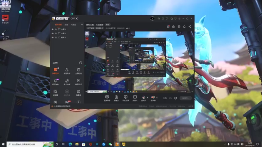The width and height of the screenshot is (262, 147).
Task: Add a new scene with the plus button
Action: click(82, 25)
